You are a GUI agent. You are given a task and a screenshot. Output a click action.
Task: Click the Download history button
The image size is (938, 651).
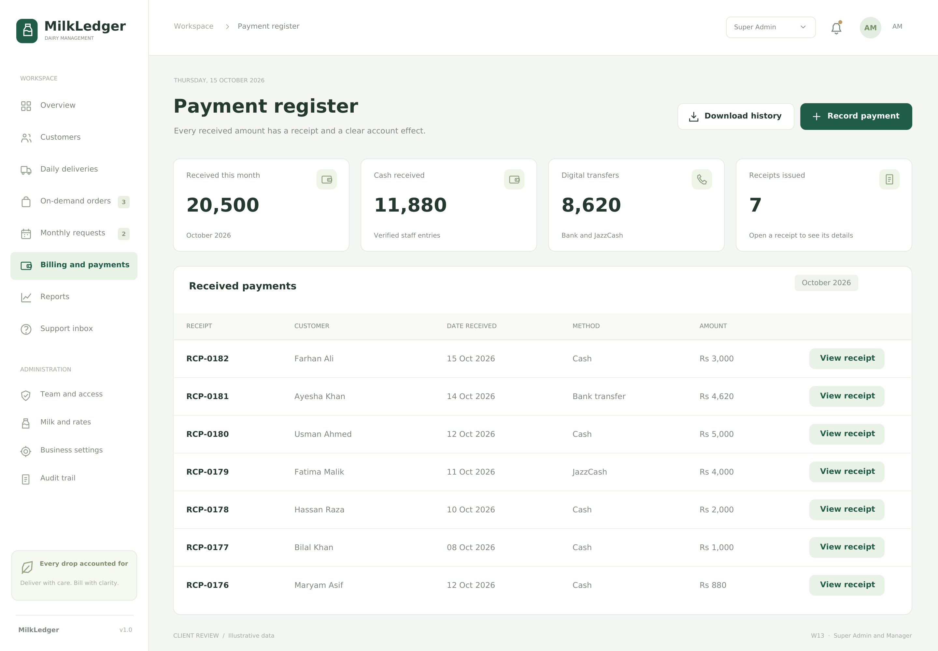[735, 116]
